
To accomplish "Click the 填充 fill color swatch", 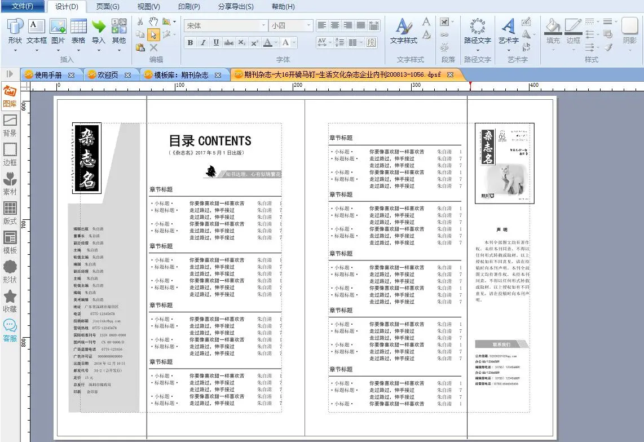I will [x=553, y=26].
